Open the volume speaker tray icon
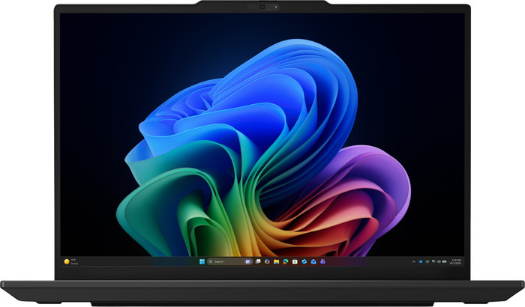This screenshot has width=525, height=307. pyautogui.click(x=439, y=261)
